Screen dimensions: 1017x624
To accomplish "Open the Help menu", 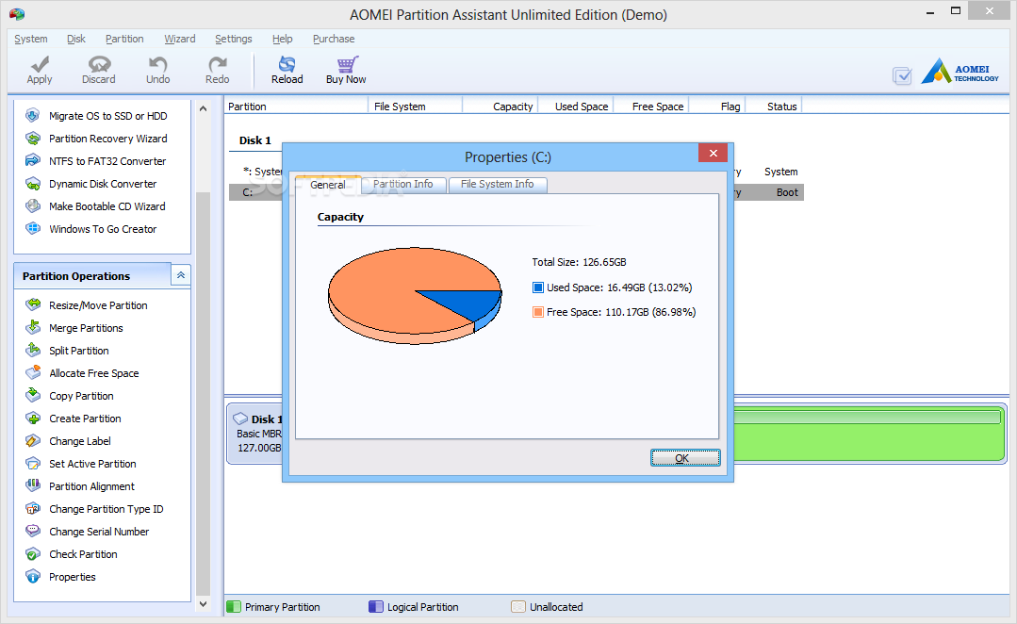I will tap(282, 39).
